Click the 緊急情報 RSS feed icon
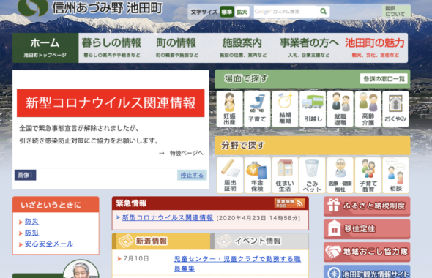Image resolution: width=432 pixels, height=278 pixels. [289, 203]
